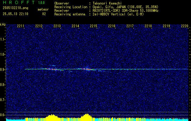Click time marker 2215
This screenshot has height=121, width=191.
(x=94, y=26)
